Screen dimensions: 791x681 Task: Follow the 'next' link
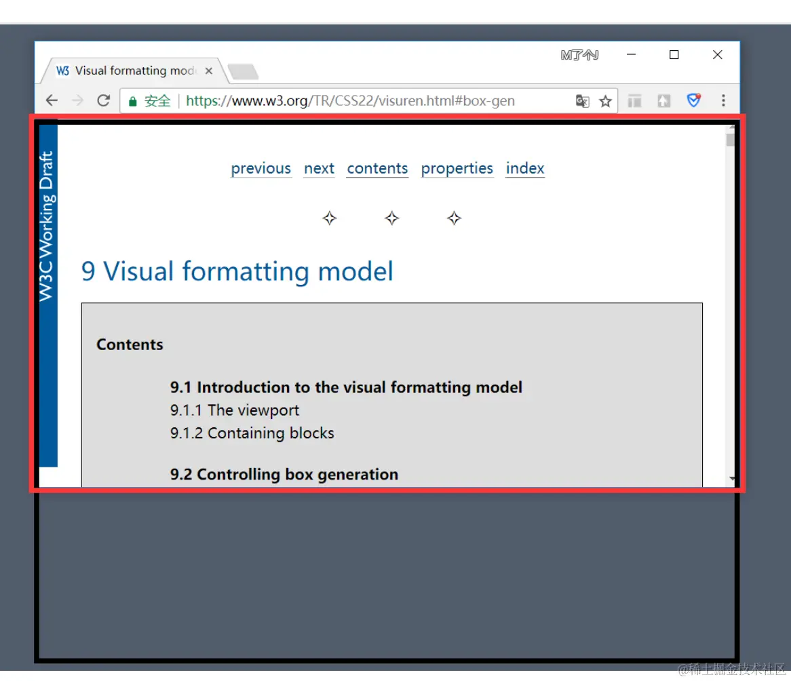tap(319, 168)
